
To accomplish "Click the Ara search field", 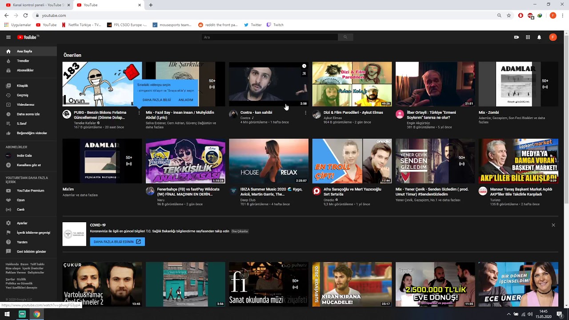I will (269, 37).
